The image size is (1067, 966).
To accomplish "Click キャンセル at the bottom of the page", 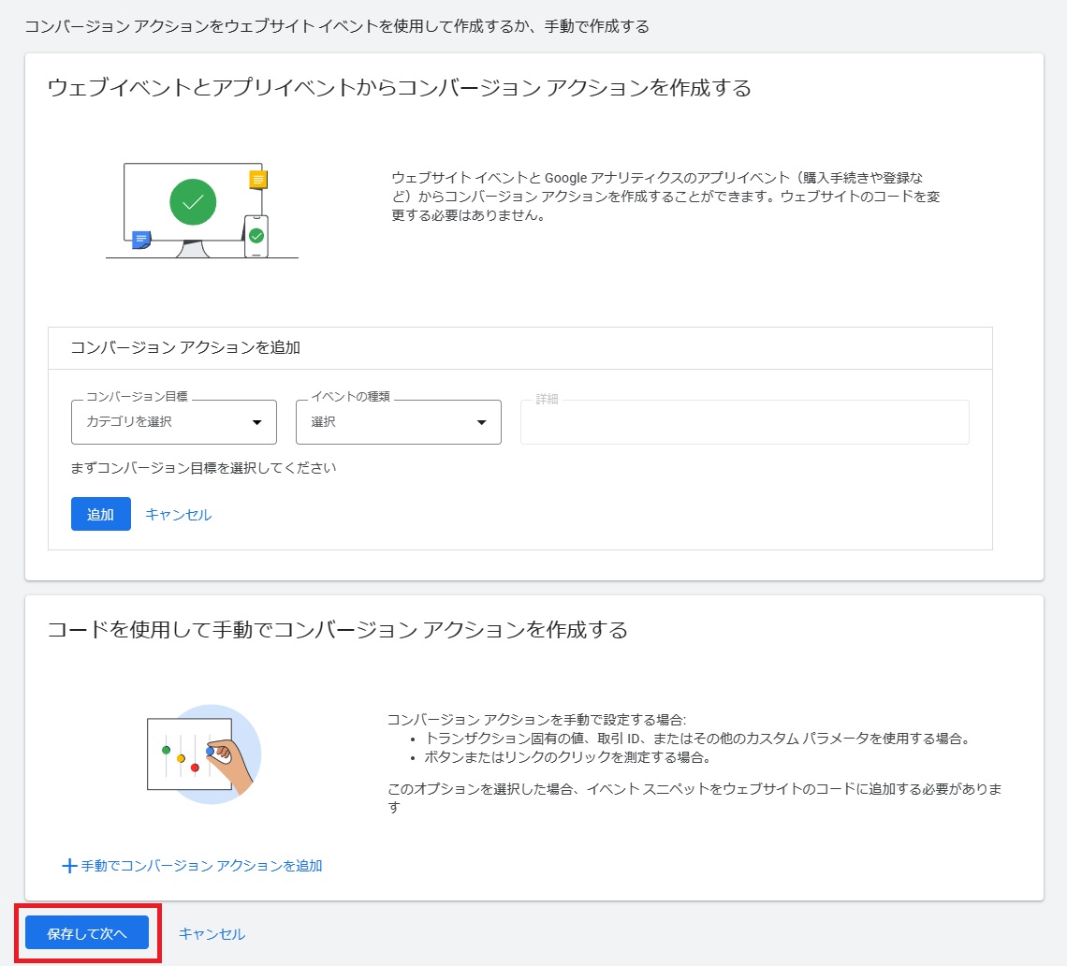I will 212,933.
